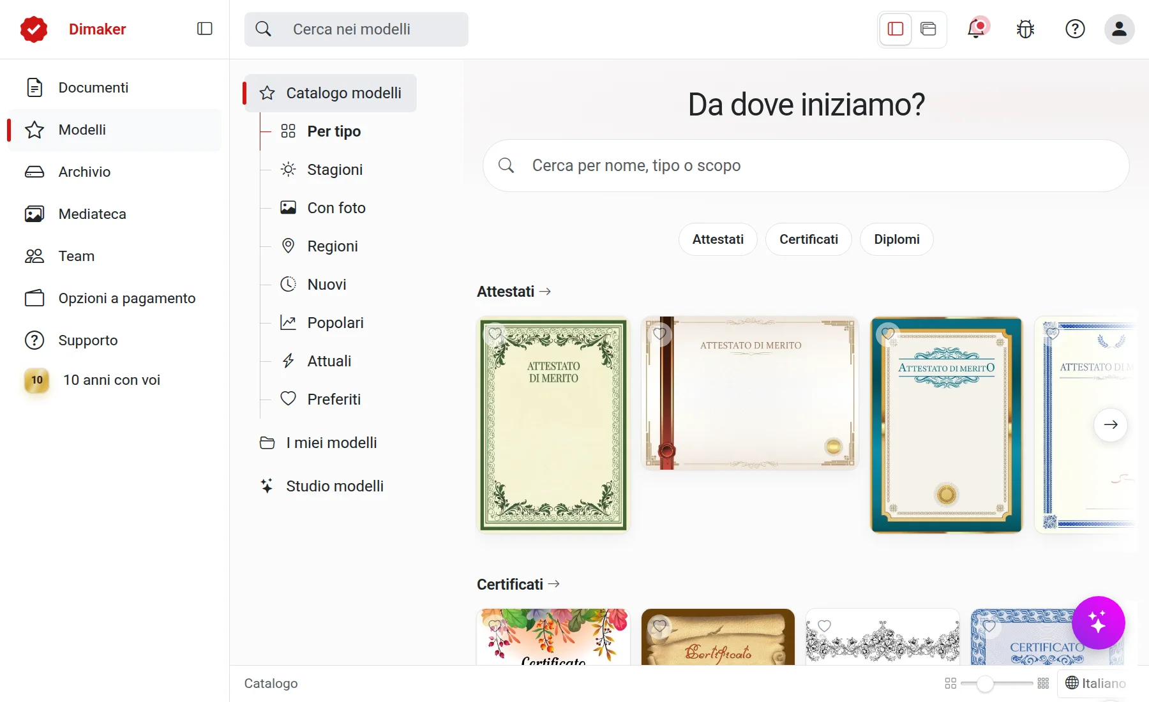Open the Italiano language selector

[x=1095, y=683]
